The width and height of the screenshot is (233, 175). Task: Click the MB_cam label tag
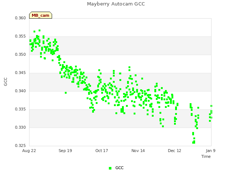click(40, 15)
